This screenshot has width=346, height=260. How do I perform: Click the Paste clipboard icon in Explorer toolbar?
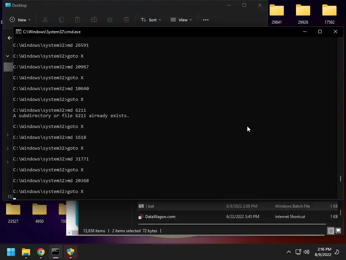pyautogui.click(x=78, y=20)
